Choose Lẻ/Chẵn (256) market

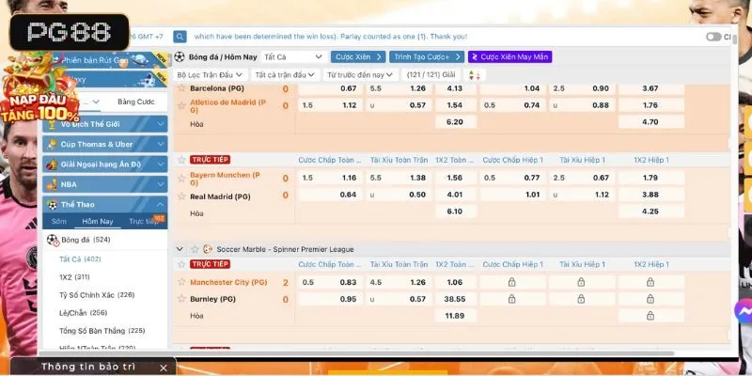pos(83,313)
